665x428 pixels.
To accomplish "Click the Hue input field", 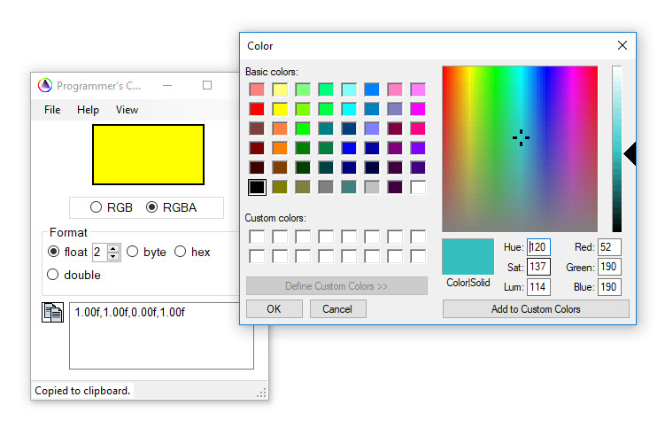I will 538,247.
